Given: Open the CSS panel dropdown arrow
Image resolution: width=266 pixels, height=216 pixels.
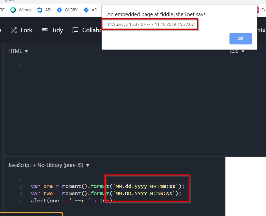Looking at the screenshot, I should click(x=243, y=51).
